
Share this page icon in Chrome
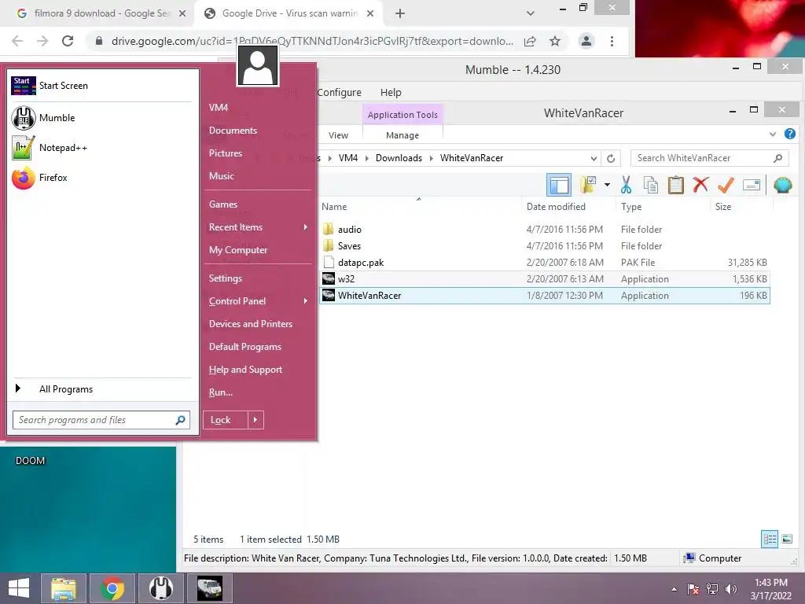click(x=530, y=41)
